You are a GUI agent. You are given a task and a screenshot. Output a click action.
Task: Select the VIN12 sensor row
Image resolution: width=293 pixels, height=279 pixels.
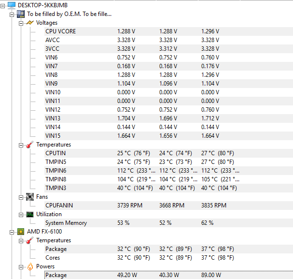169,110
